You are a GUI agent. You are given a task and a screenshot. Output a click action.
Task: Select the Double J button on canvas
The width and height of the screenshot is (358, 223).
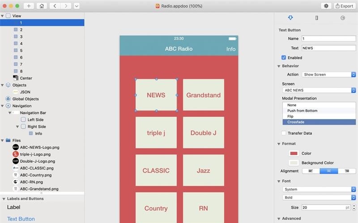coord(204,132)
